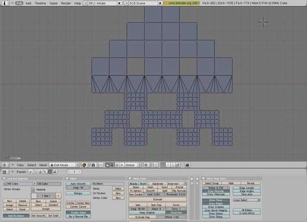
Task: Click the proportional edit icon
Action: click(146, 165)
